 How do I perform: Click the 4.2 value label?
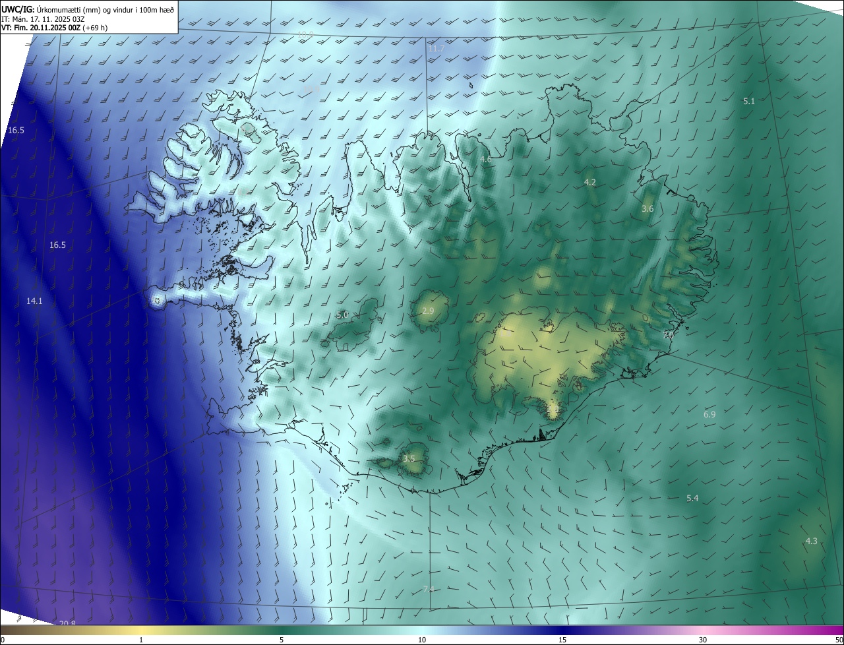point(590,183)
